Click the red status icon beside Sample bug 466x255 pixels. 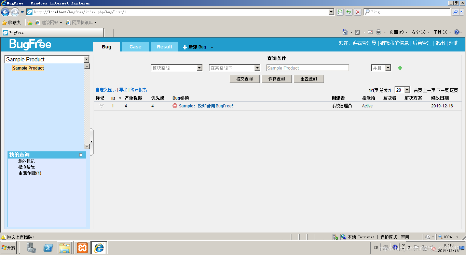coord(175,106)
